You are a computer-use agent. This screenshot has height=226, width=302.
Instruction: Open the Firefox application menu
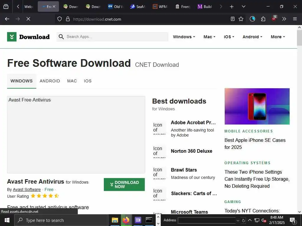click(x=295, y=19)
